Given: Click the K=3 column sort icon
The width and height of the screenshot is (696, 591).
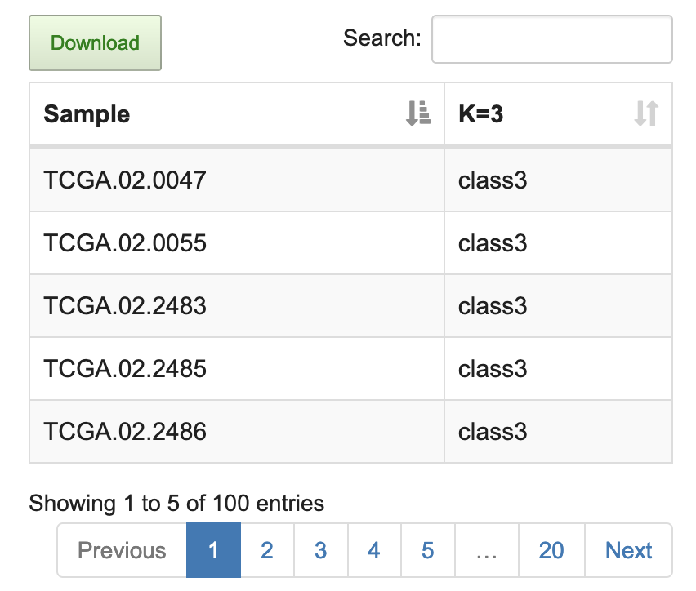Looking at the screenshot, I should point(645,113).
